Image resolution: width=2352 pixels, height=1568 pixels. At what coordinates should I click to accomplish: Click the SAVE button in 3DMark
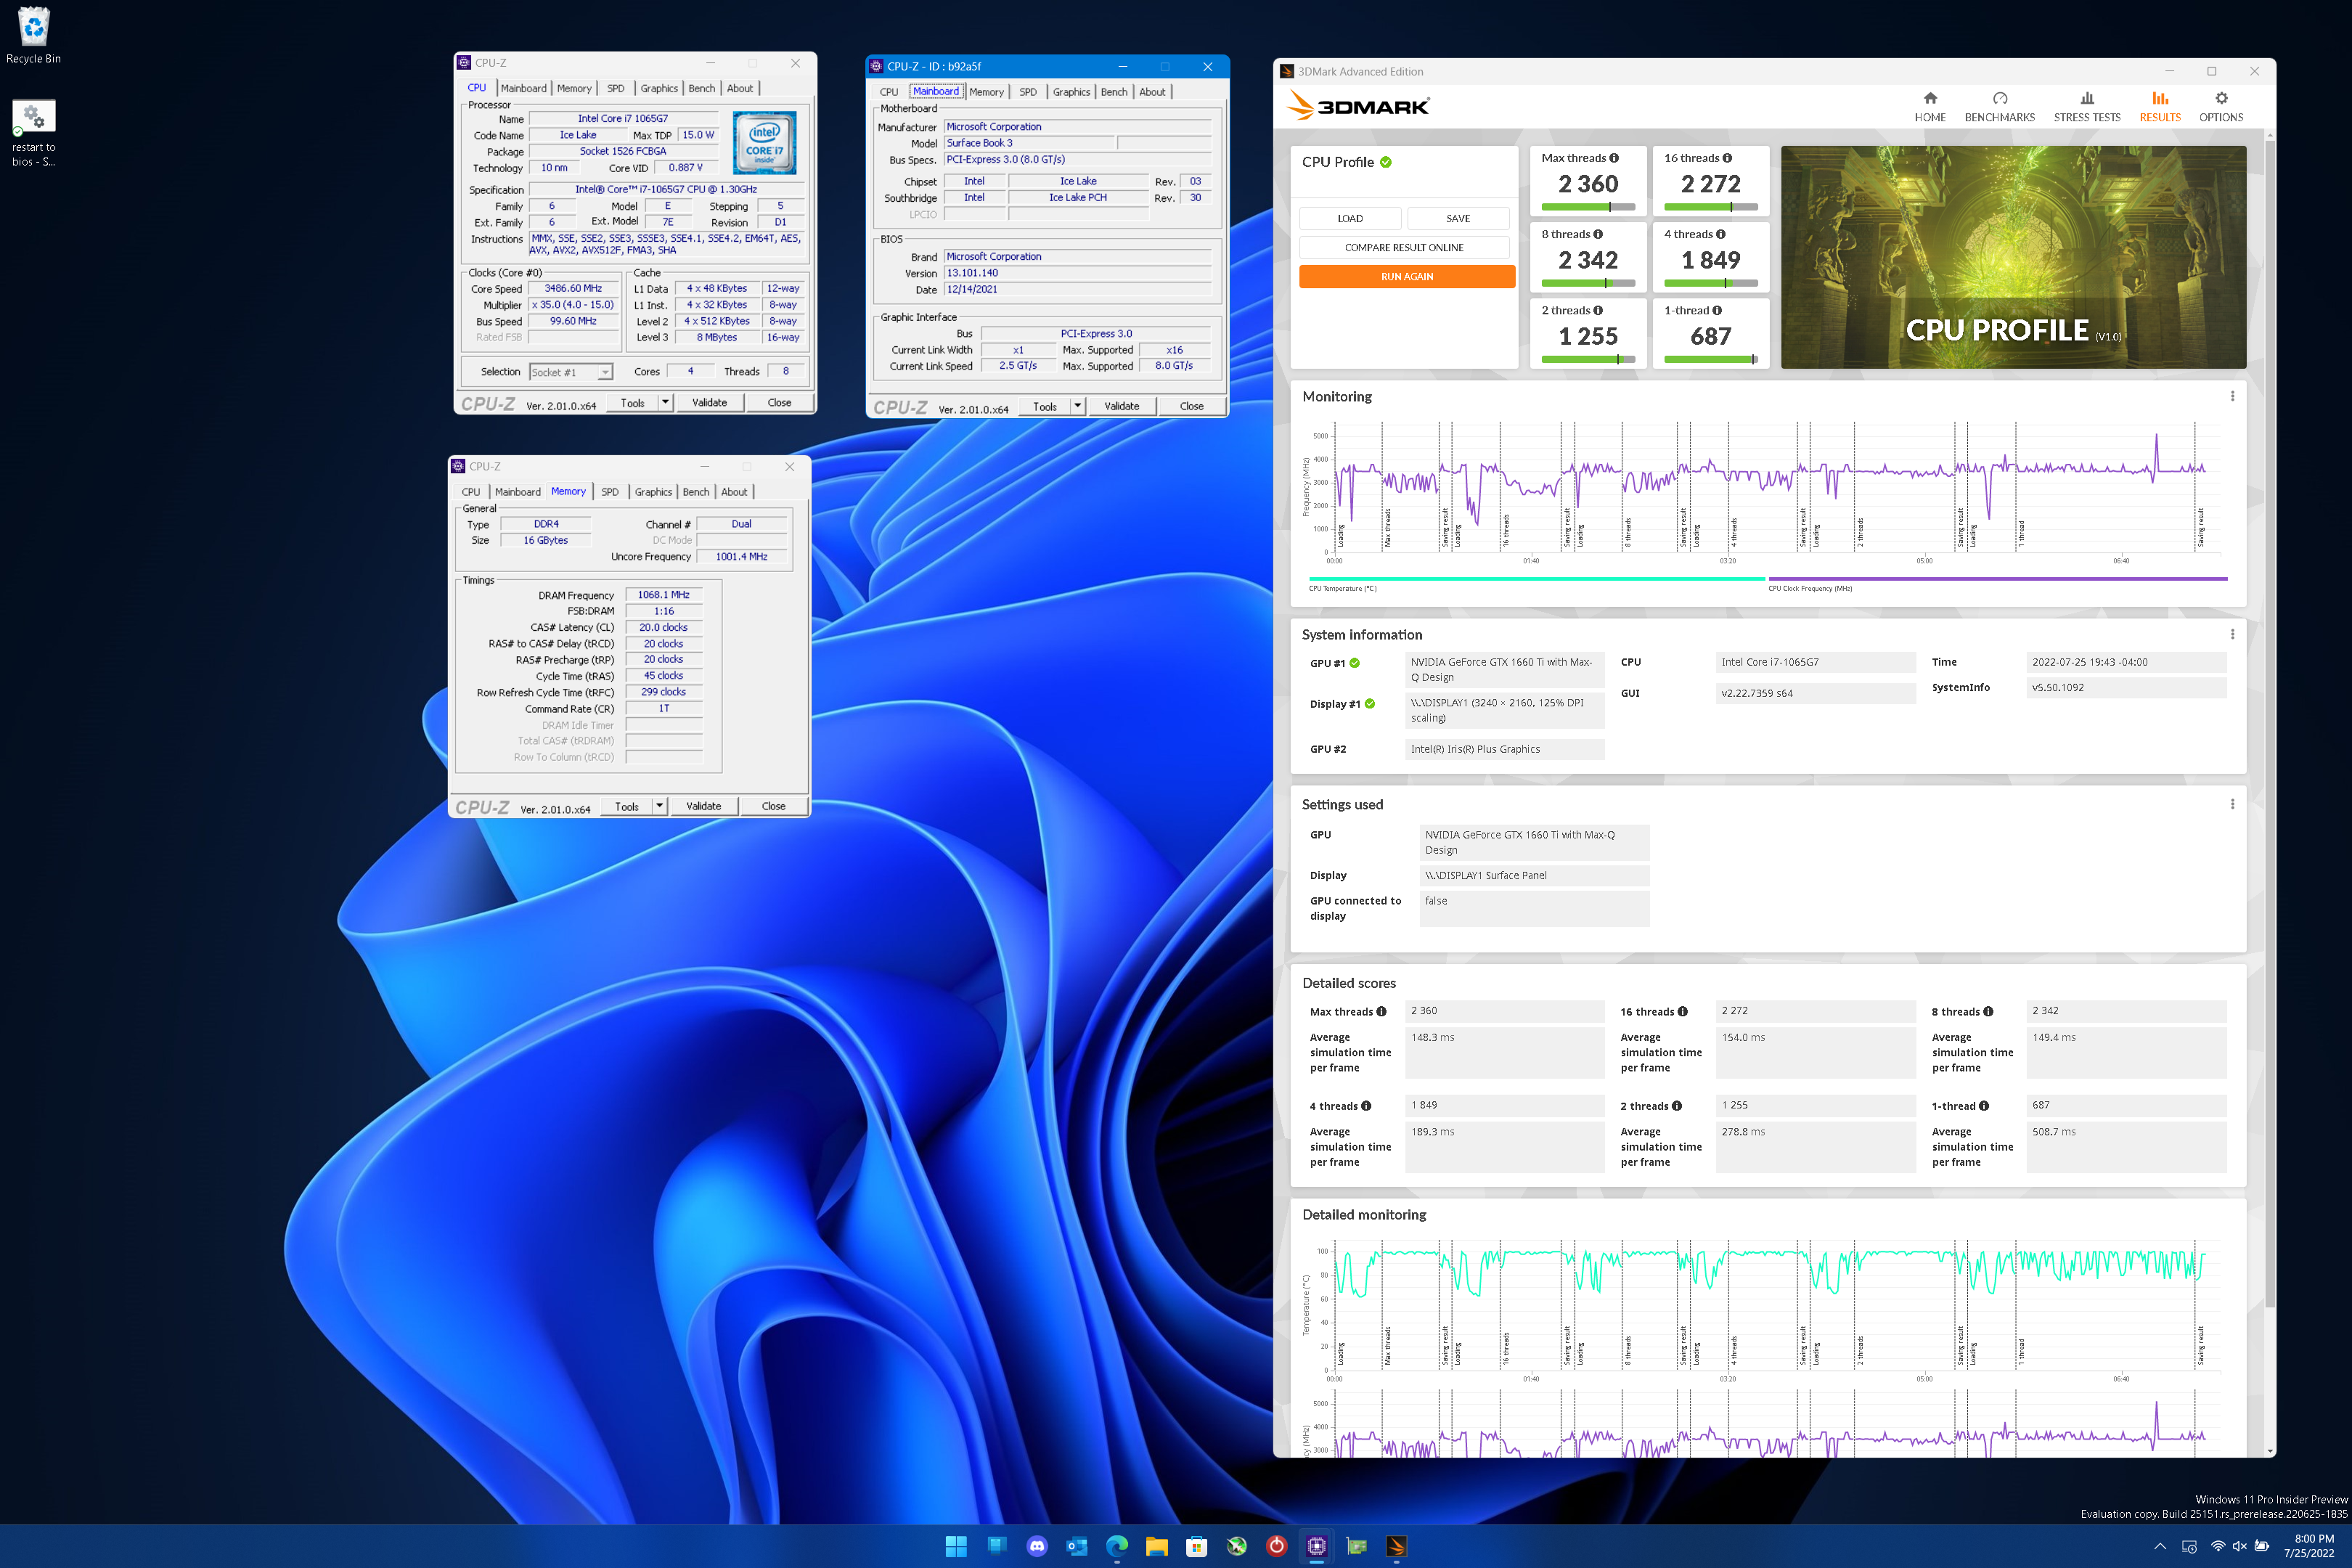[1458, 218]
